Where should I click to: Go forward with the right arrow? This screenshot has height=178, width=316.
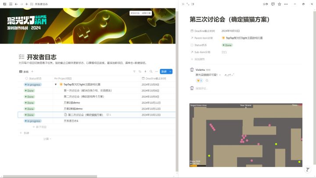pos(22,4)
